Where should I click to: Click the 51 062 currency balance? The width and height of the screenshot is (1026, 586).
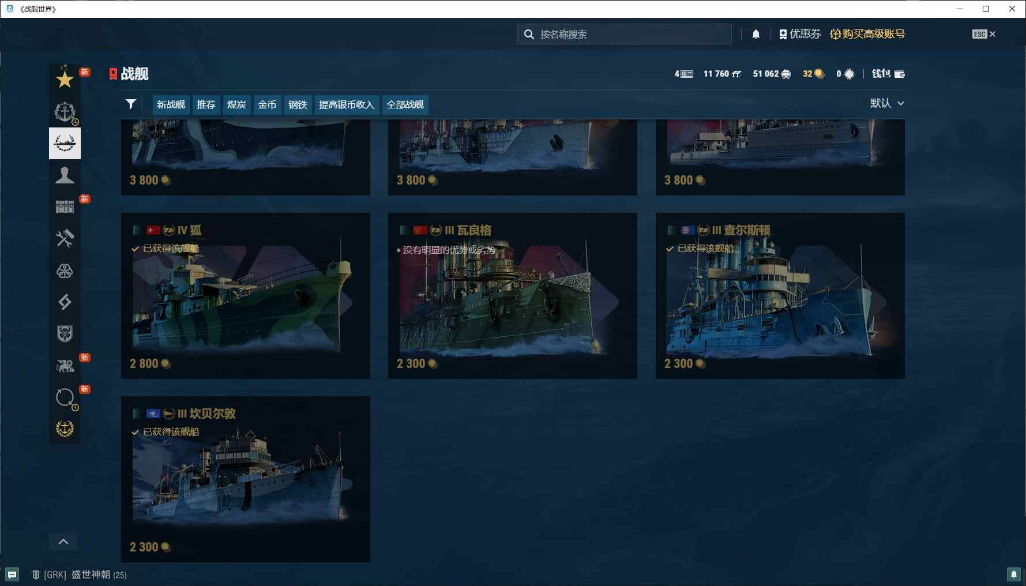772,74
